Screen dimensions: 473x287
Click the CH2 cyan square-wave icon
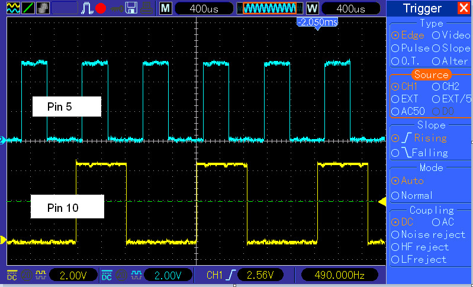pyautogui.click(x=136, y=275)
